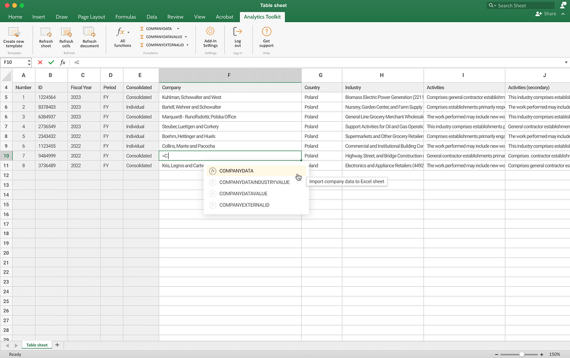Cancel formula entry with the red X
The image size is (570, 358).
click(x=40, y=62)
